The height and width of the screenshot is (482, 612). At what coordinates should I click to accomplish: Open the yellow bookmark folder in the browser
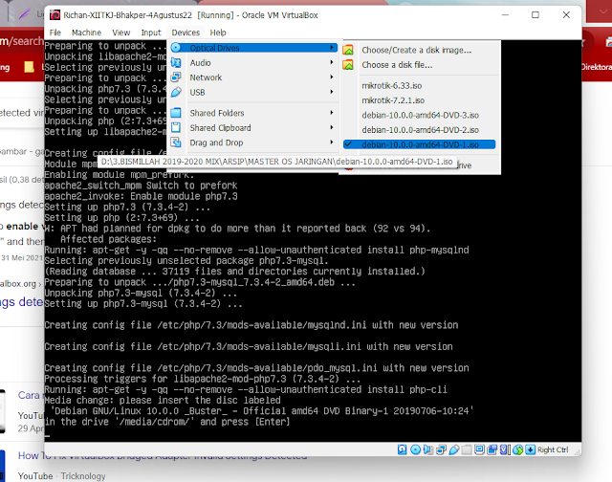(x=29, y=67)
